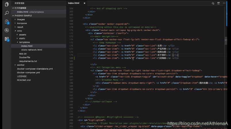Image resolution: width=231 pixels, height=129 pixels.
Task: Open store-network.html file
Action: coord(38,50)
